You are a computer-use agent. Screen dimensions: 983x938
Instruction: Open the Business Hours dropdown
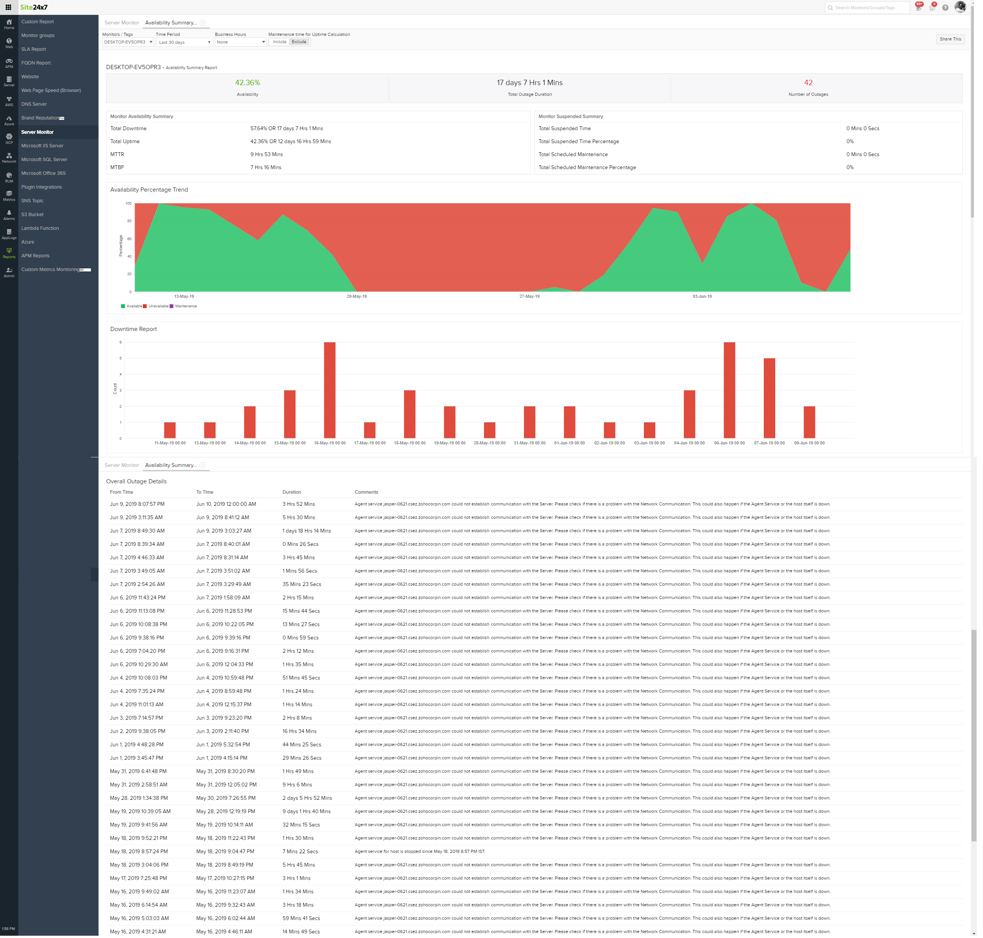[x=240, y=42]
